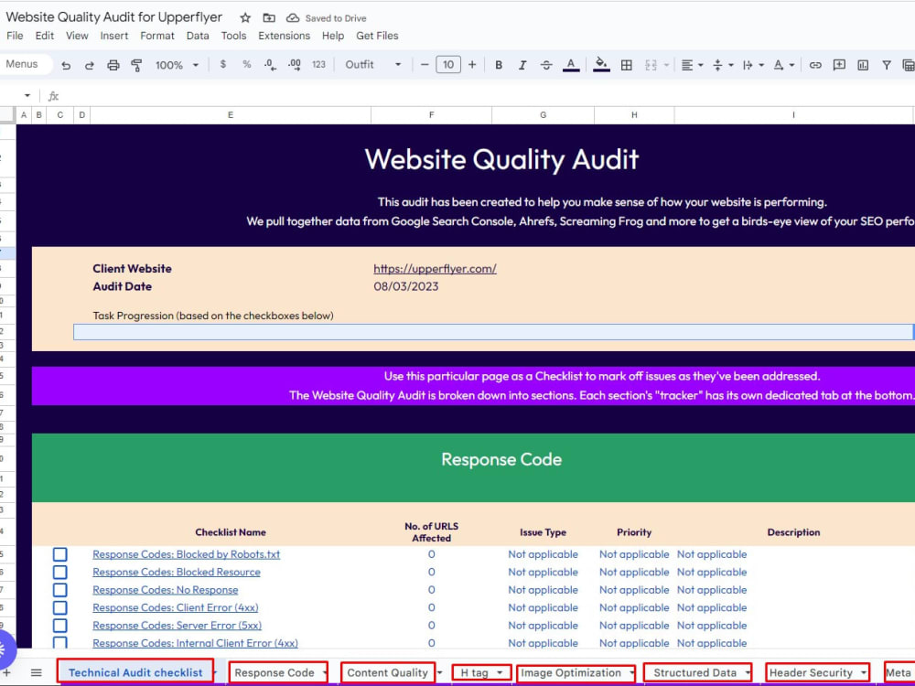915x686 pixels.
Task: Open Response Codes: No Response link
Action: [165, 590]
